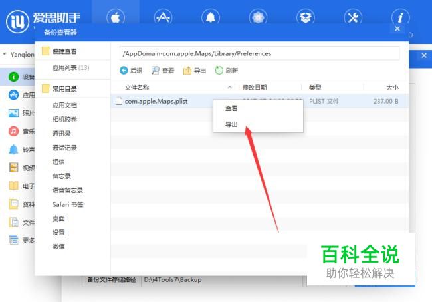Image resolution: width=432 pixels, height=302 pixels.
Task: Click the 导出 export toolbar button
Action: [195, 71]
